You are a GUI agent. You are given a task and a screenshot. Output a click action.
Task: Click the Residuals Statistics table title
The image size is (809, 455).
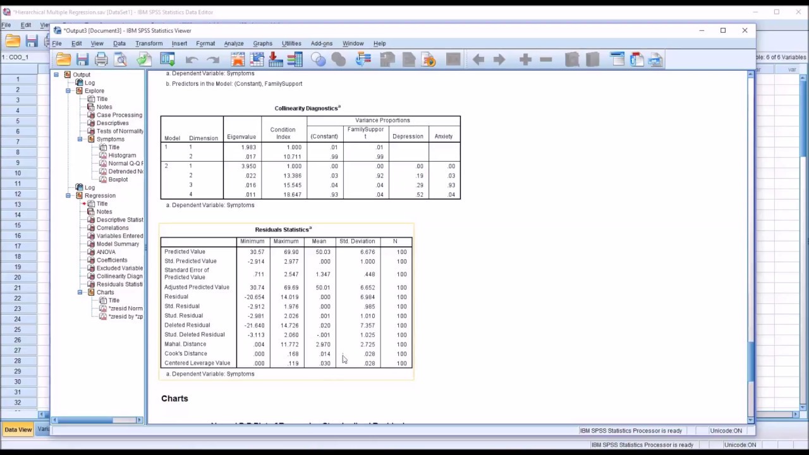(283, 229)
